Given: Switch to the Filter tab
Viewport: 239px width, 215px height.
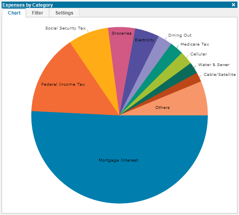Looking at the screenshot, I should pos(37,13).
